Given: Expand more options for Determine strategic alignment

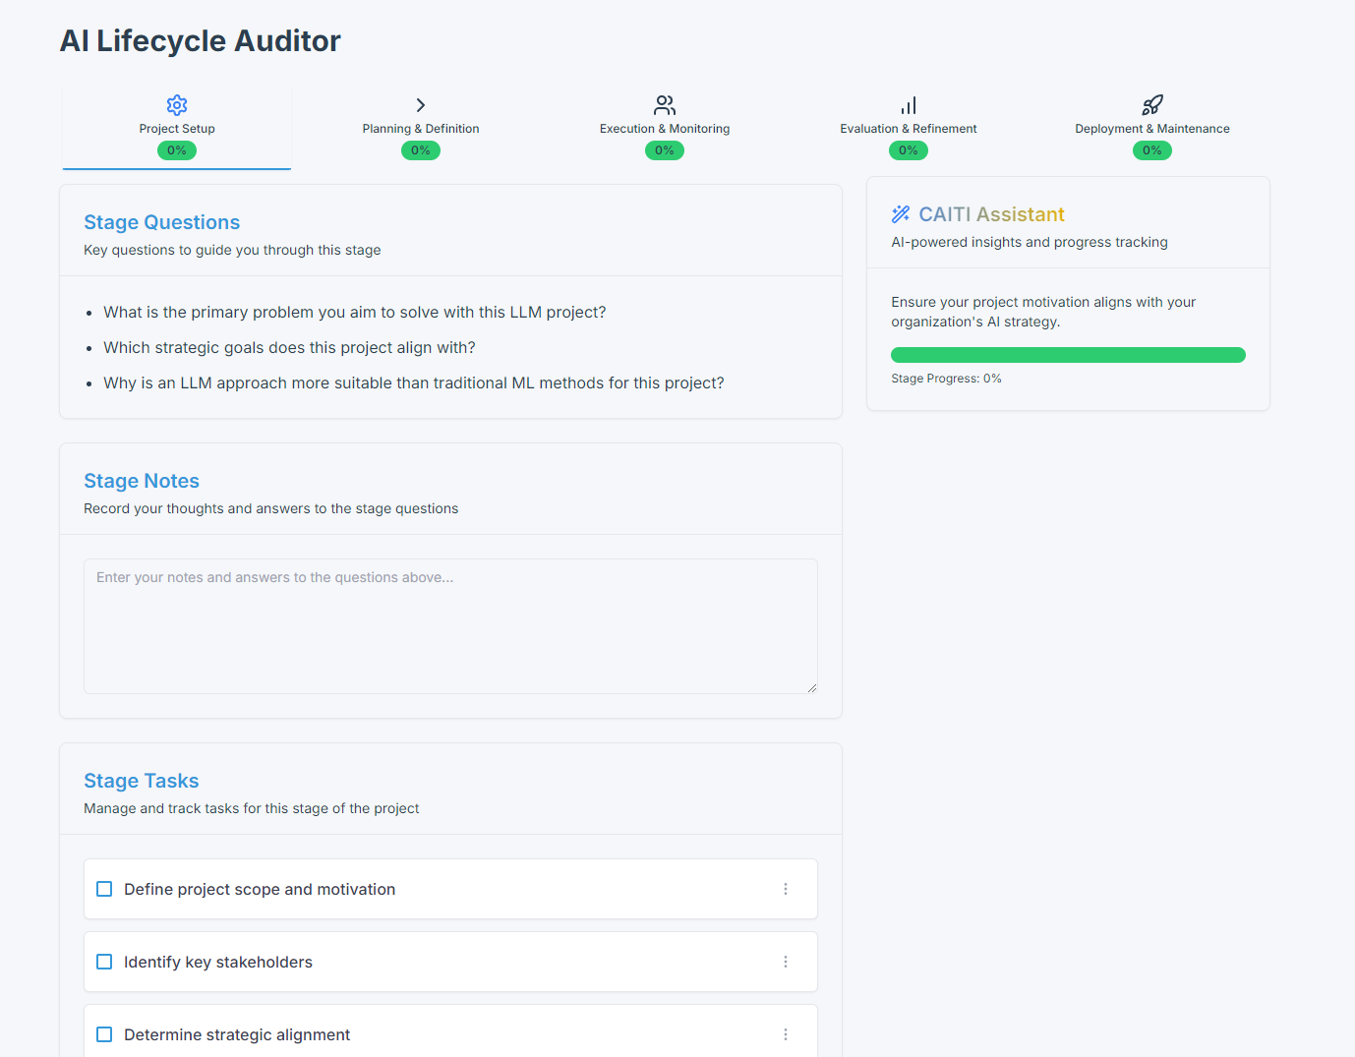Looking at the screenshot, I should point(786,1034).
